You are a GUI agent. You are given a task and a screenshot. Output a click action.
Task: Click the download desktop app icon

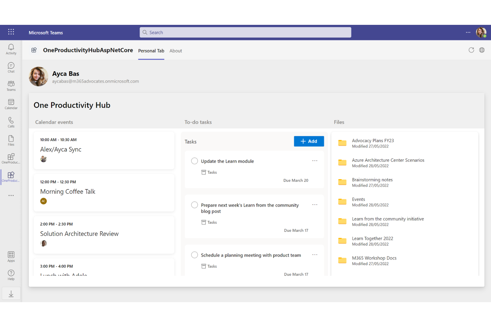coord(11,294)
